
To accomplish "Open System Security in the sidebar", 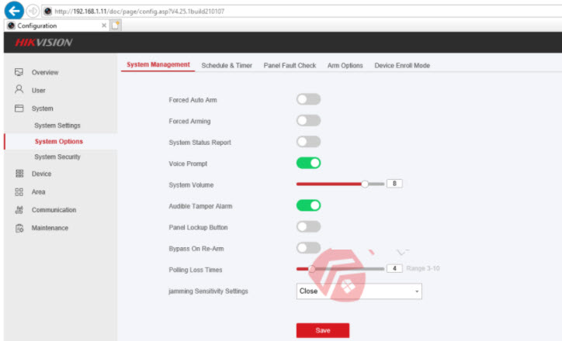I will (57, 157).
